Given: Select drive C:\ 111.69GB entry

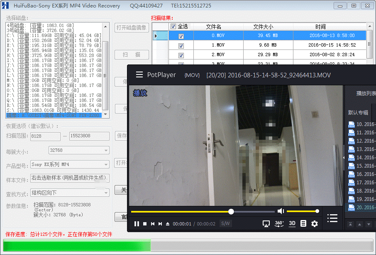Looking at the screenshot, I should (54, 36).
